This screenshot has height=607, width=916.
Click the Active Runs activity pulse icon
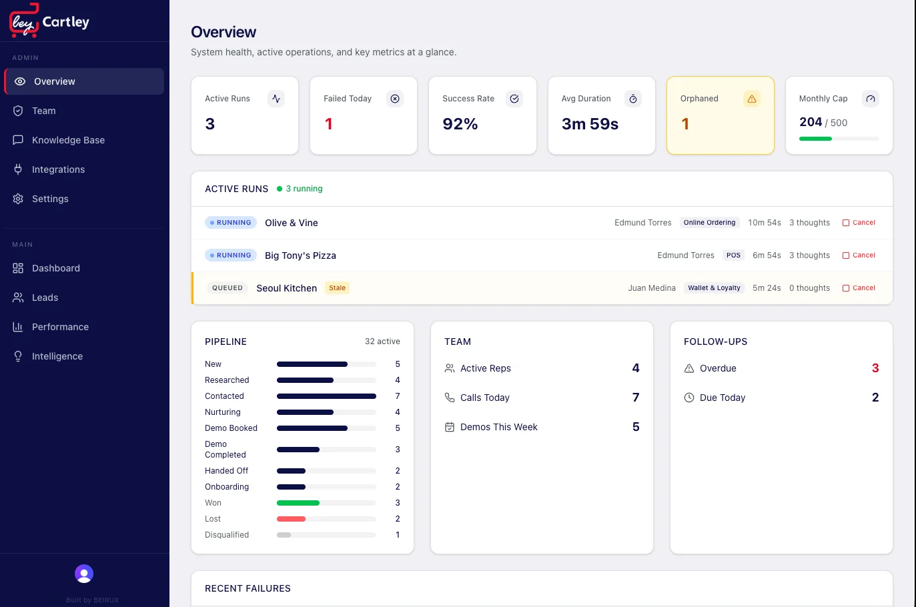click(276, 99)
